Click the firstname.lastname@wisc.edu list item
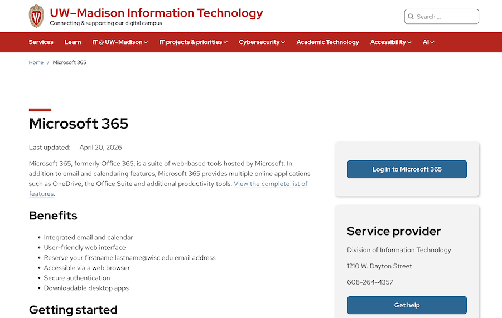The image size is (502, 318). coord(129,258)
